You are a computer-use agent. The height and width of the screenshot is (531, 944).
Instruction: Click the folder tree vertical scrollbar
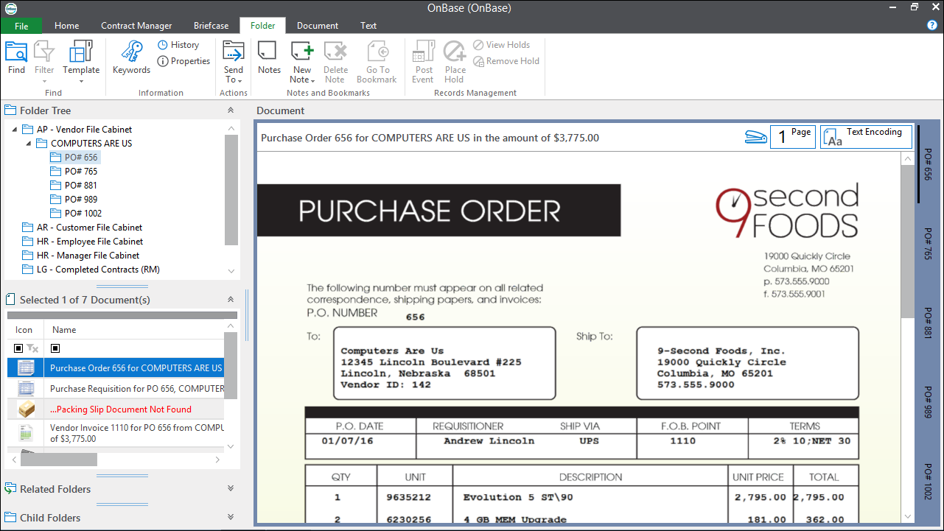coord(231,190)
